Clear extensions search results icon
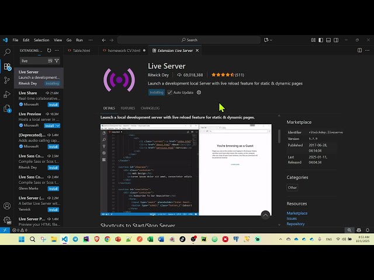 50,61
